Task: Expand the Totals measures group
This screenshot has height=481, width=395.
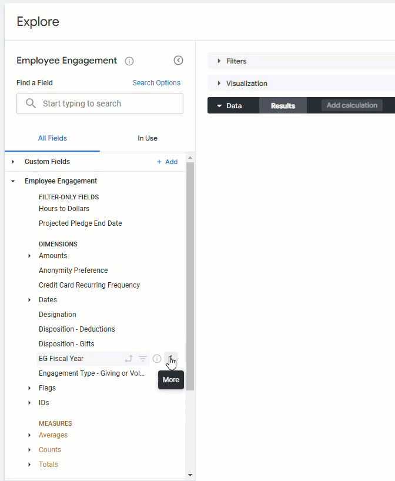Action: point(29,465)
